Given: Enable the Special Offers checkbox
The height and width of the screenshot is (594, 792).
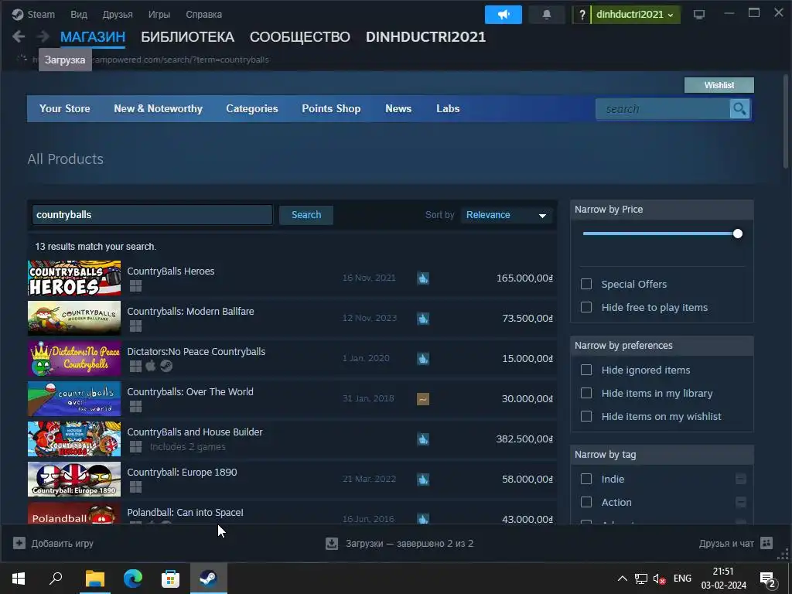Looking at the screenshot, I should [586, 284].
